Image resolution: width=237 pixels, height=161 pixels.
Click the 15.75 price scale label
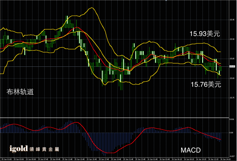click(232, 98)
